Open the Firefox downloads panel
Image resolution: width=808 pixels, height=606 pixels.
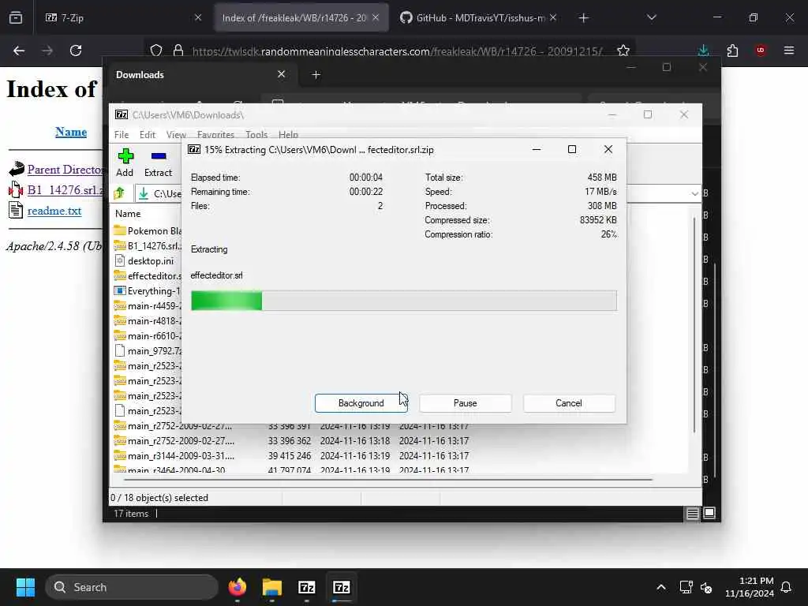coord(703,50)
